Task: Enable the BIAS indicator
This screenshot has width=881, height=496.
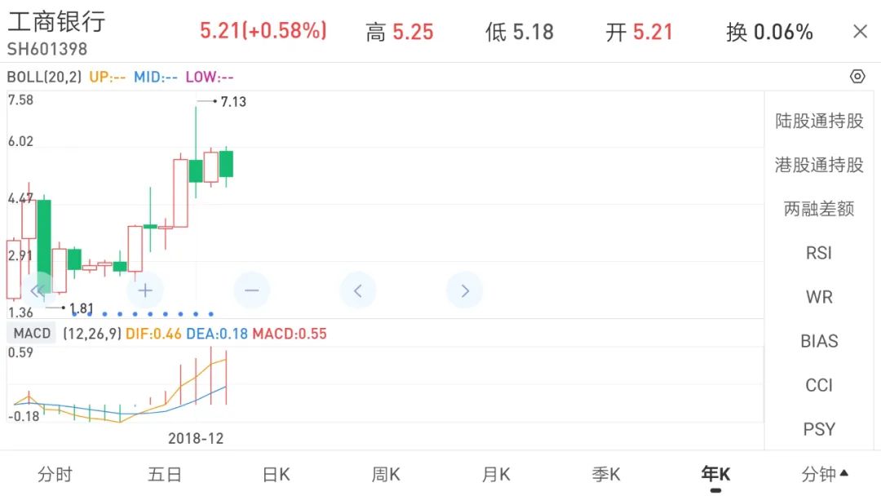Action: tap(818, 341)
